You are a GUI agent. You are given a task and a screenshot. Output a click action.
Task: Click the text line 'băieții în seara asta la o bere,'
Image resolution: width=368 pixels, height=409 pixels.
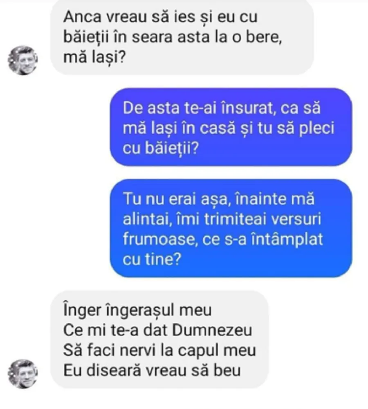pyautogui.click(x=173, y=37)
